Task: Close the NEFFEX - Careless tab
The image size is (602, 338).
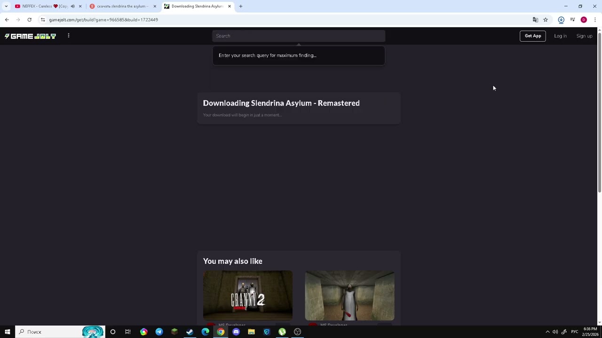Action: pyautogui.click(x=80, y=6)
